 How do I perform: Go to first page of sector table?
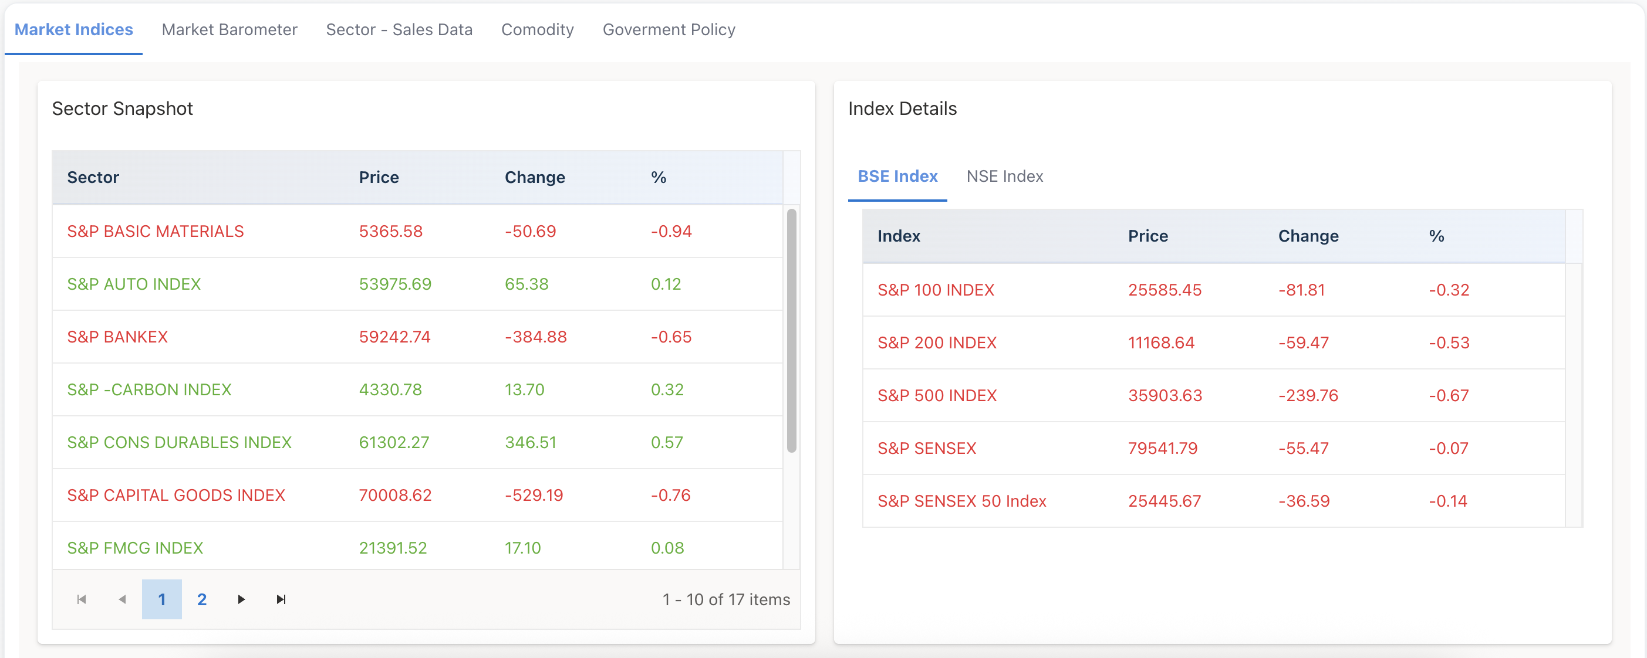click(x=82, y=599)
